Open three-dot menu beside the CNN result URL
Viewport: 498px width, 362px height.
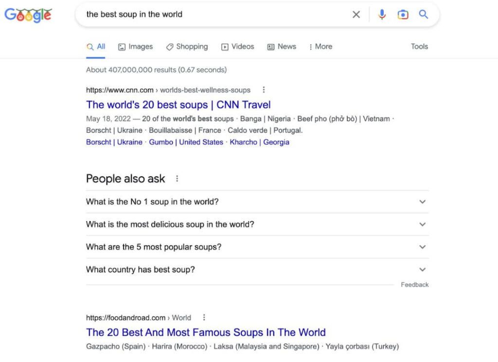(264, 90)
